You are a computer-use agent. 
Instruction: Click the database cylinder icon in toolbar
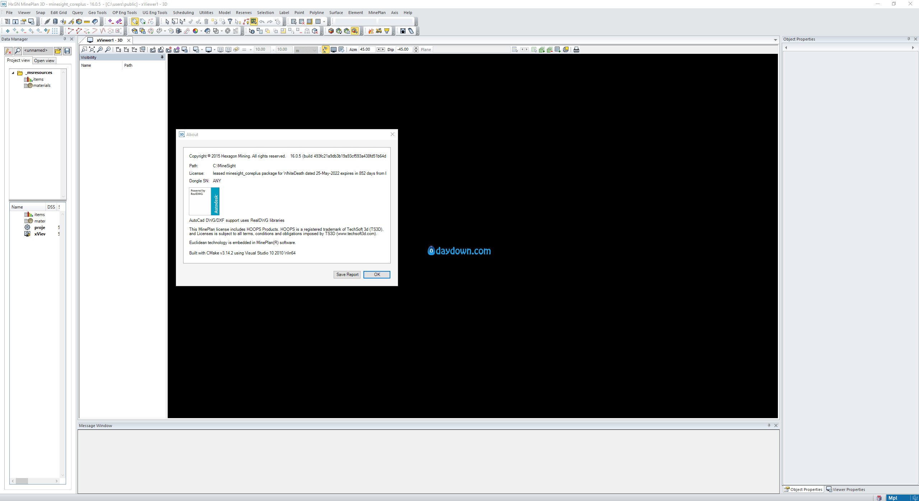click(55, 22)
